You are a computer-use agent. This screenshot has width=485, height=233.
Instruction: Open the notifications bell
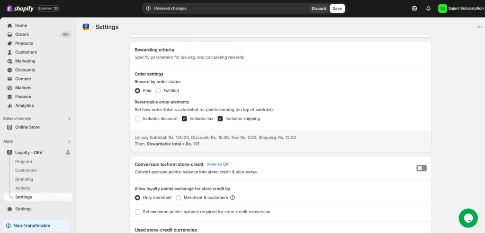click(428, 9)
